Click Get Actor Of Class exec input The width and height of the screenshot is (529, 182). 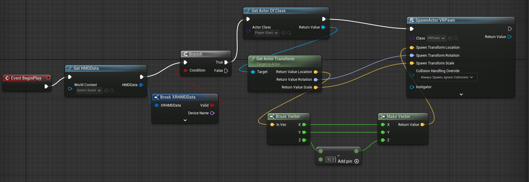(248, 19)
